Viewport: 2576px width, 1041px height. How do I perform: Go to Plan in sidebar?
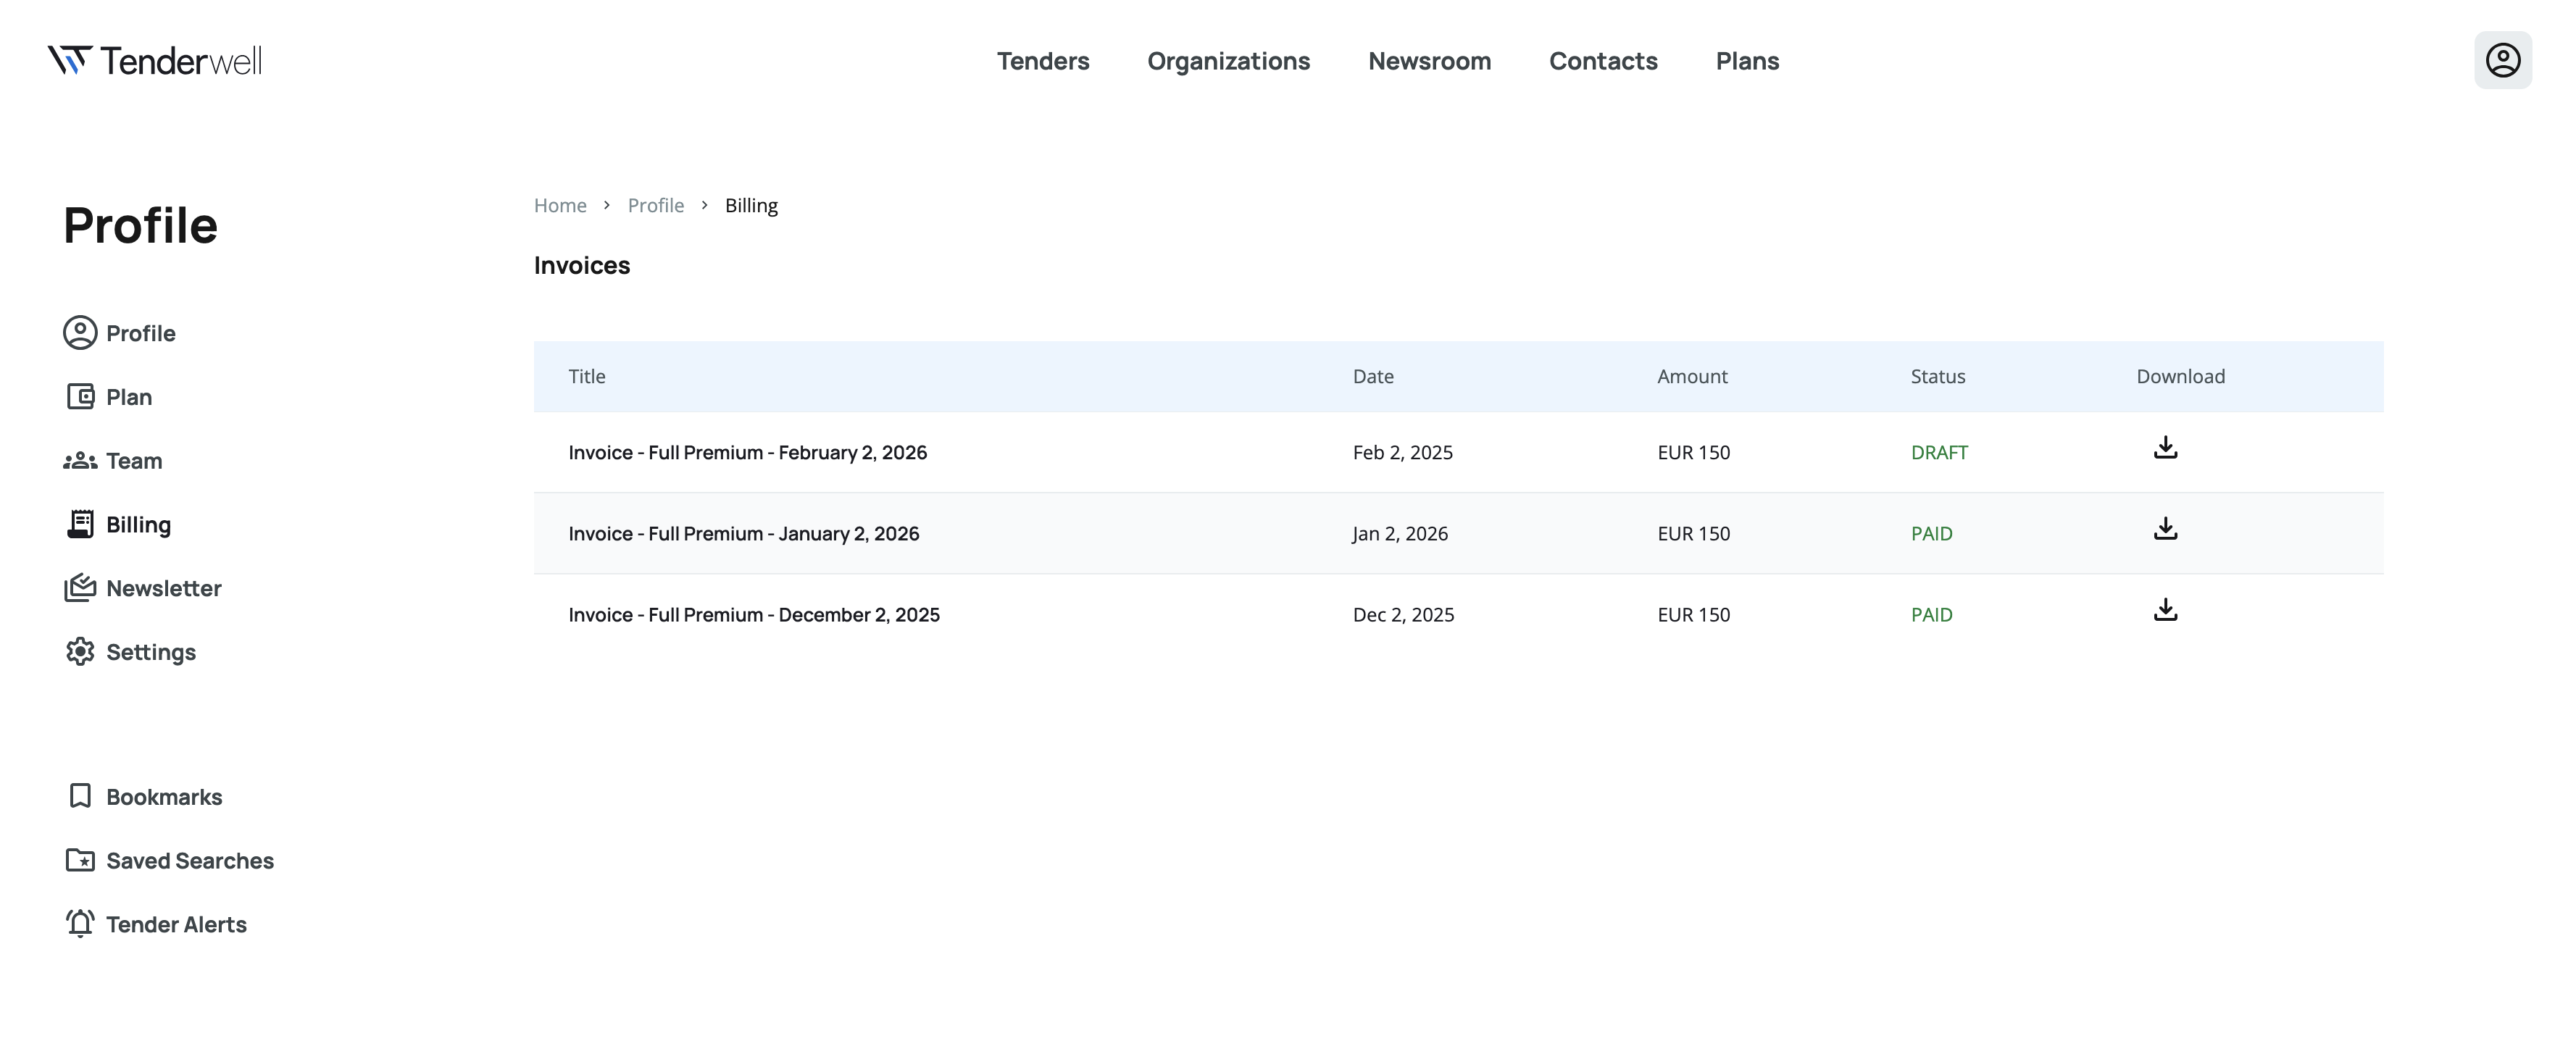(x=128, y=397)
